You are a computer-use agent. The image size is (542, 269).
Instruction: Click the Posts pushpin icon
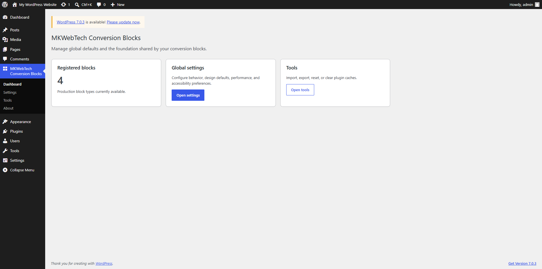[5, 30]
